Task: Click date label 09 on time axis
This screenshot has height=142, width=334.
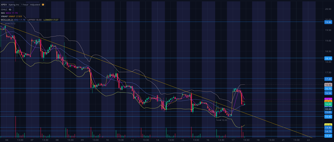Action: point(82,140)
